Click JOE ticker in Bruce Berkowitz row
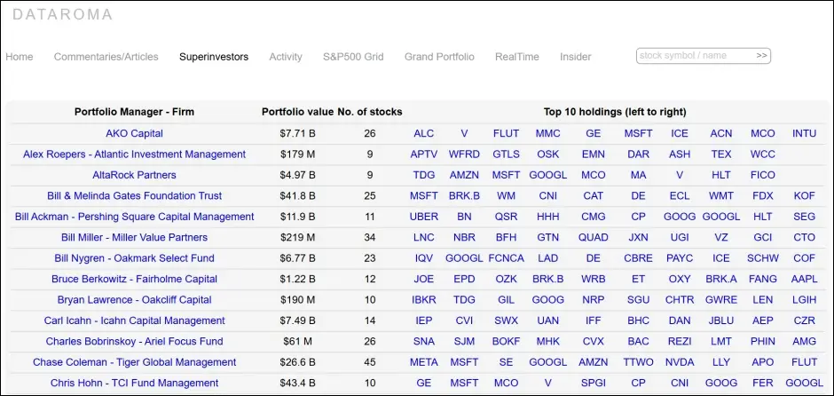834x396 pixels. click(x=424, y=279)
